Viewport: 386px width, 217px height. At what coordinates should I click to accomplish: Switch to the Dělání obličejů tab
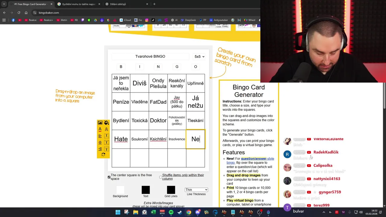tap(127, 4)
